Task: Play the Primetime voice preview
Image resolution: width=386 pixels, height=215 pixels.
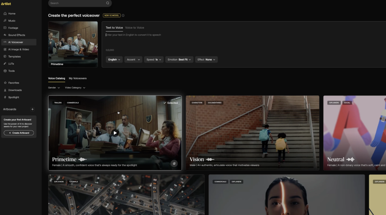Action: point(115,132)
